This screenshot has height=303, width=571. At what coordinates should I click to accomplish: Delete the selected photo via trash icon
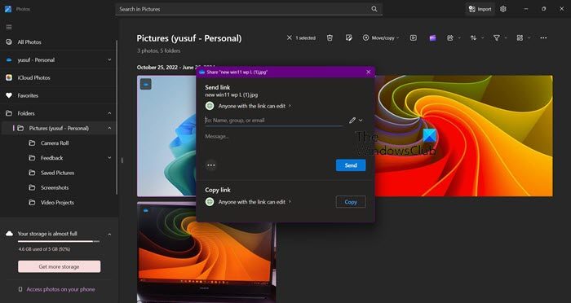tap(330, 37)
